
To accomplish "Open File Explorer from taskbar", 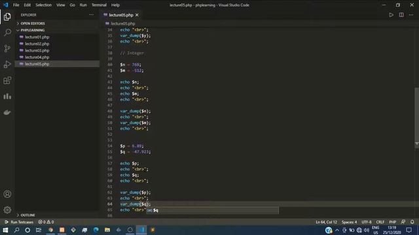I will point(107,230).
